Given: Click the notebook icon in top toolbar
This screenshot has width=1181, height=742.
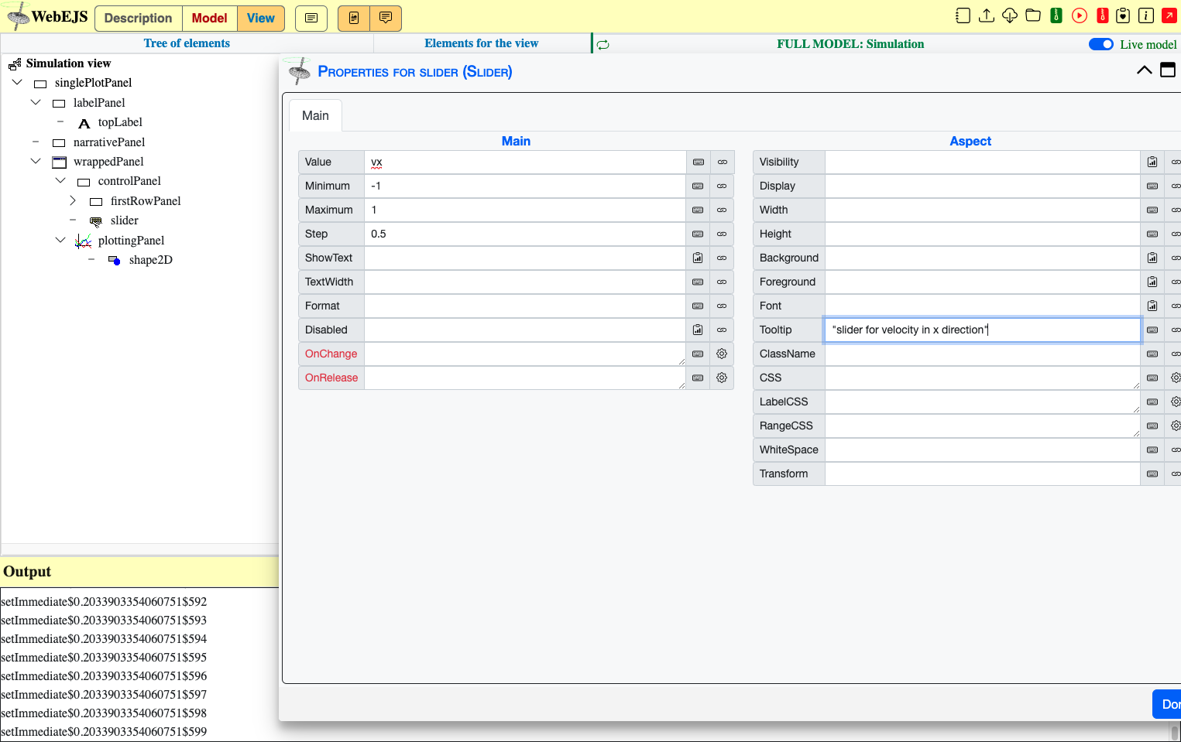Looking at the screenshot, I should (963, 15).
